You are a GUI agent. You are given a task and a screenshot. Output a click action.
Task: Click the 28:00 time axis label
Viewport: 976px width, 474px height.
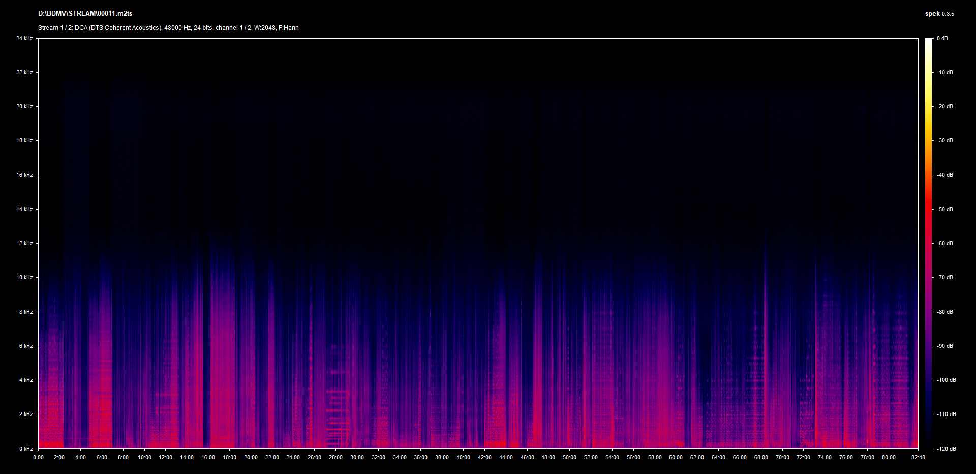click(x=335, y=457)
